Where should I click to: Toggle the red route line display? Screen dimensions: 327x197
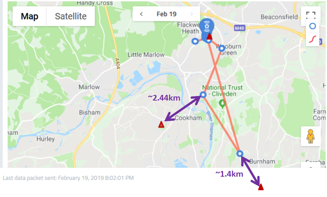[x=312, y=39]
